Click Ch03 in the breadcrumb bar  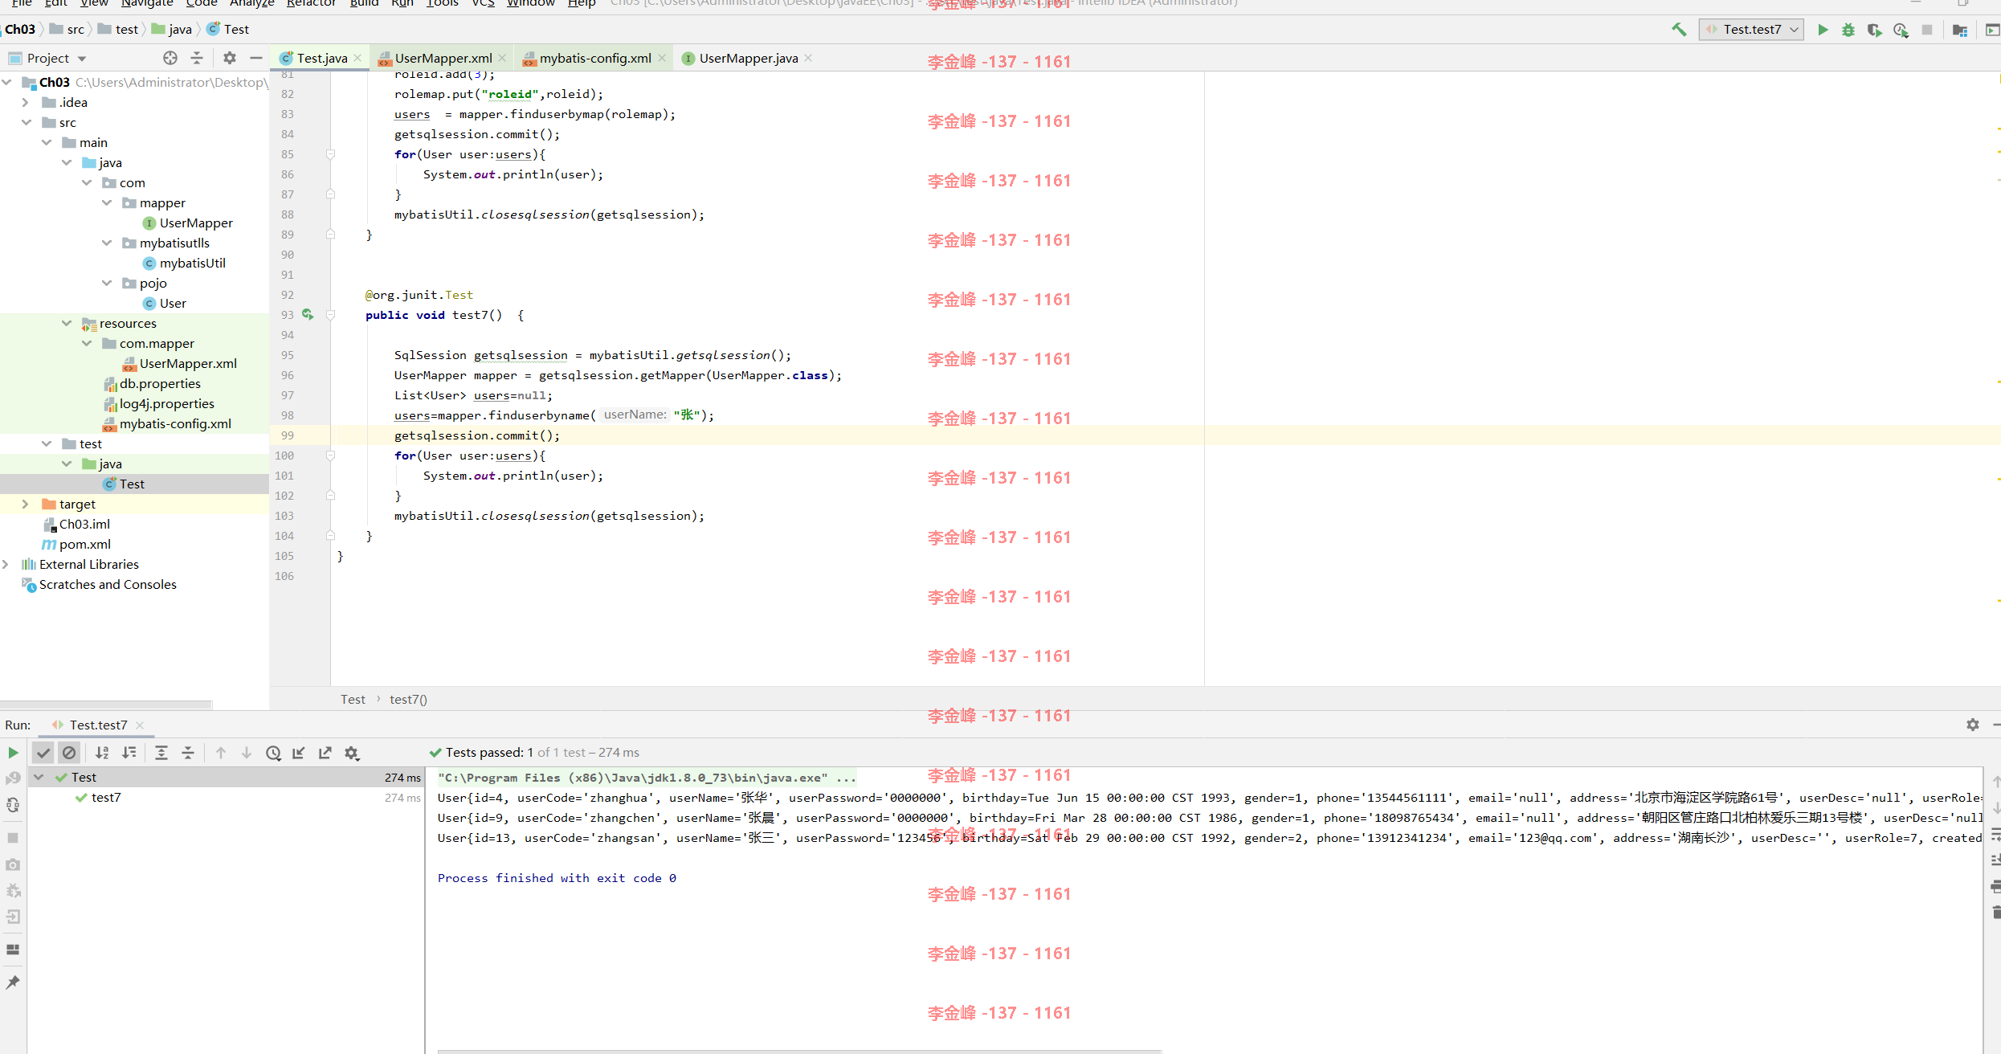click(x=20, y=29)
